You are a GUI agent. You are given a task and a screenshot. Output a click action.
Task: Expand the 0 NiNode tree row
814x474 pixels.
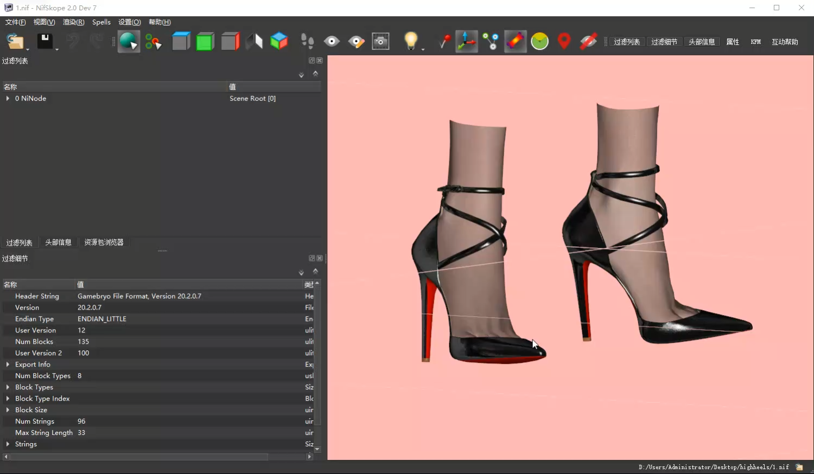8,98
